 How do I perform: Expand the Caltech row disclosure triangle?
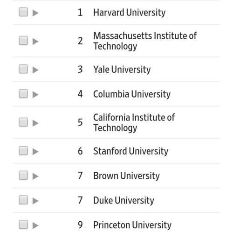tap(35, 123)
